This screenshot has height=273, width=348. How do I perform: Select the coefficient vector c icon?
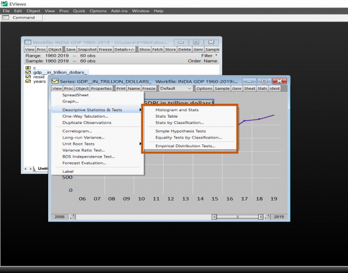pos(28,68)
